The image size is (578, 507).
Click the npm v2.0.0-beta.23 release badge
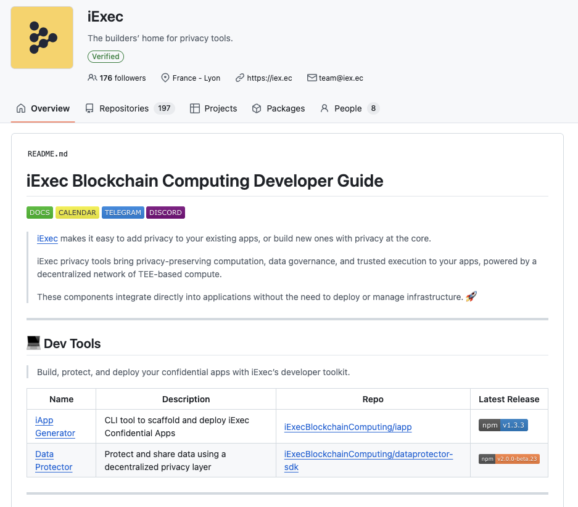509,459
